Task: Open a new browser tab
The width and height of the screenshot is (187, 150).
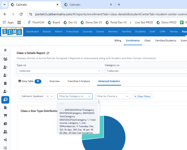Action: (119, 4)
